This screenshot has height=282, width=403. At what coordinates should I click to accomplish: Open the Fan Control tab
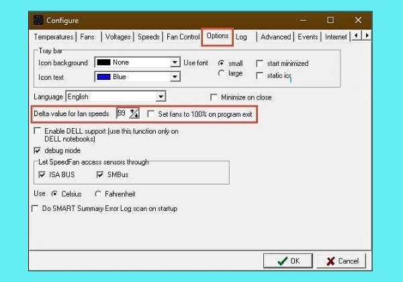[x=183, y=37]
